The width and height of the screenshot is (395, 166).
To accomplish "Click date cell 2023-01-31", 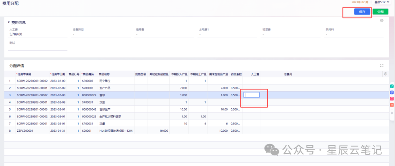I will click(58, 131).
